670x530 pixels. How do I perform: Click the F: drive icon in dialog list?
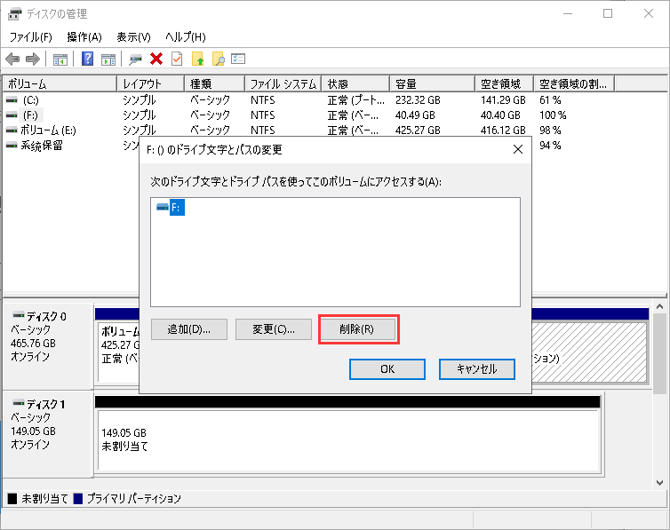[x=163, y=208]
